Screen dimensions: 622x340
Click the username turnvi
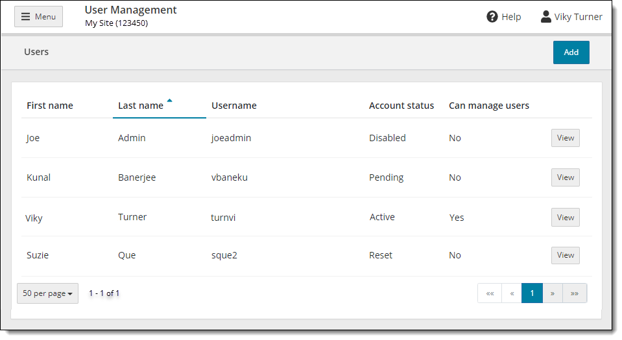tap(223, 218)
